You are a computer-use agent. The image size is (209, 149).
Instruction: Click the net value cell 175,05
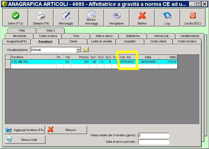(168, 62)
